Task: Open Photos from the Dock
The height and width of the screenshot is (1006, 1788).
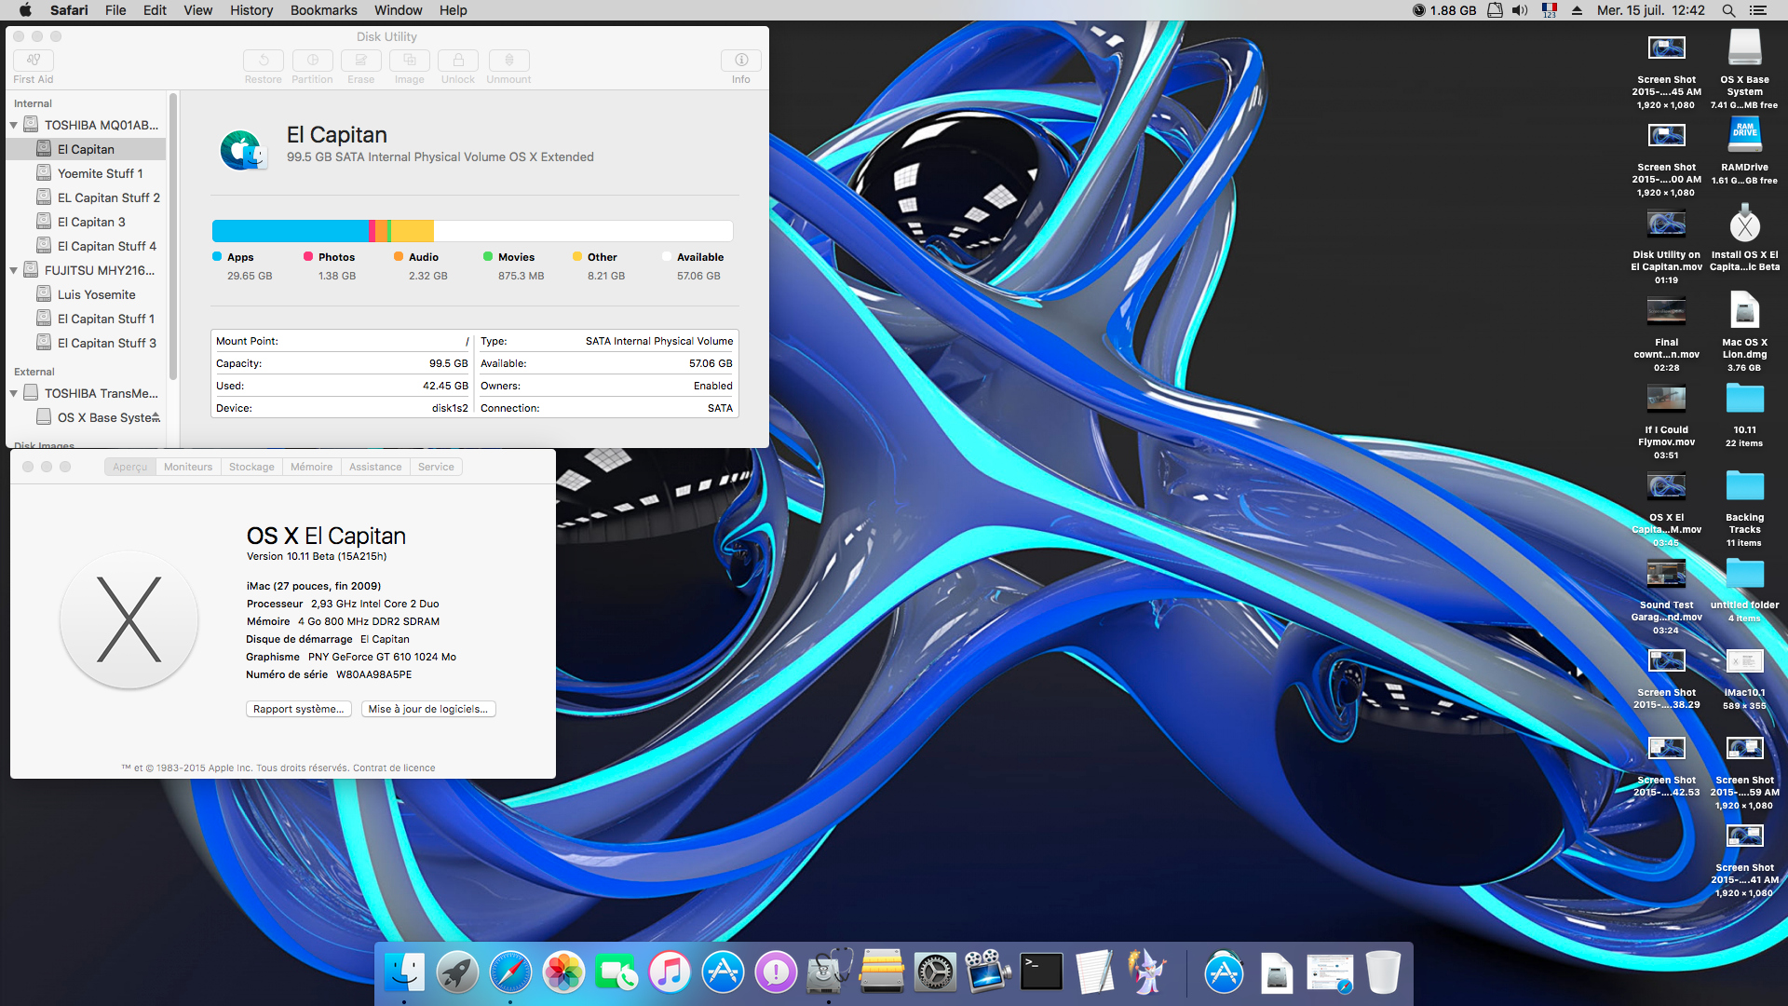Action: click(563, 972)
